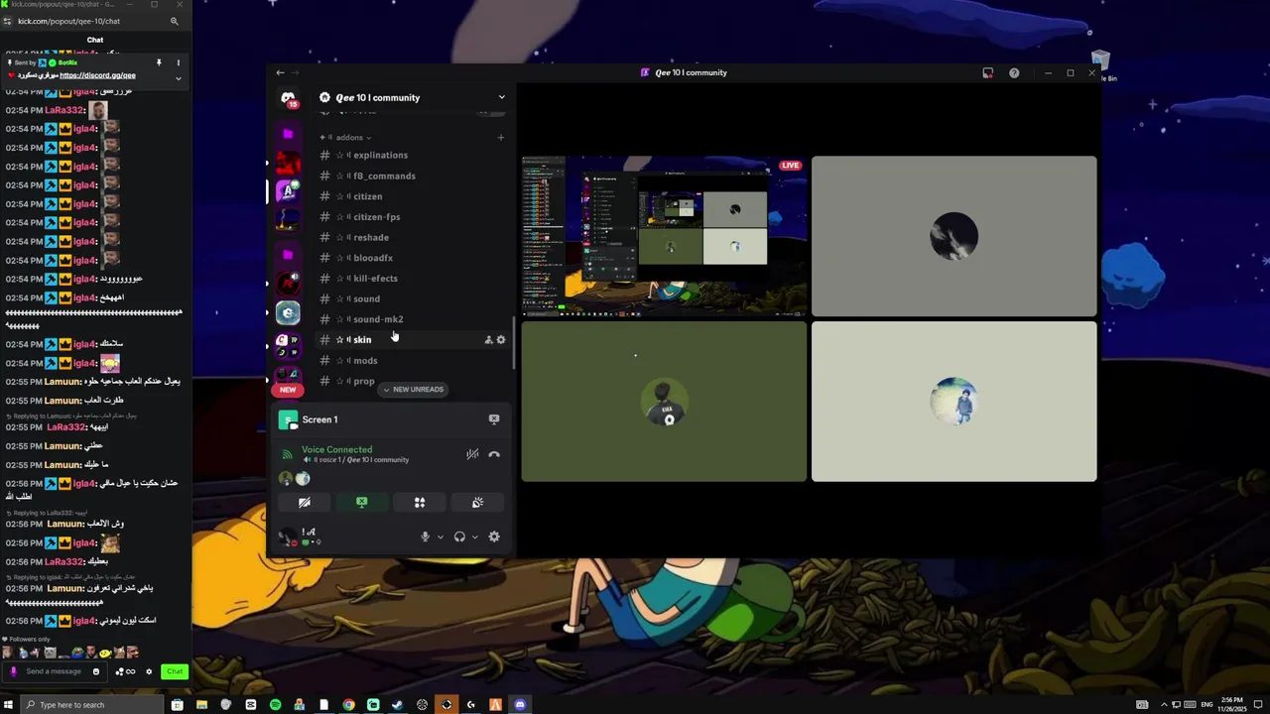Add a channel to the addons category
The height and width of the screenshot is (714, 1270).
pos(500,138)
